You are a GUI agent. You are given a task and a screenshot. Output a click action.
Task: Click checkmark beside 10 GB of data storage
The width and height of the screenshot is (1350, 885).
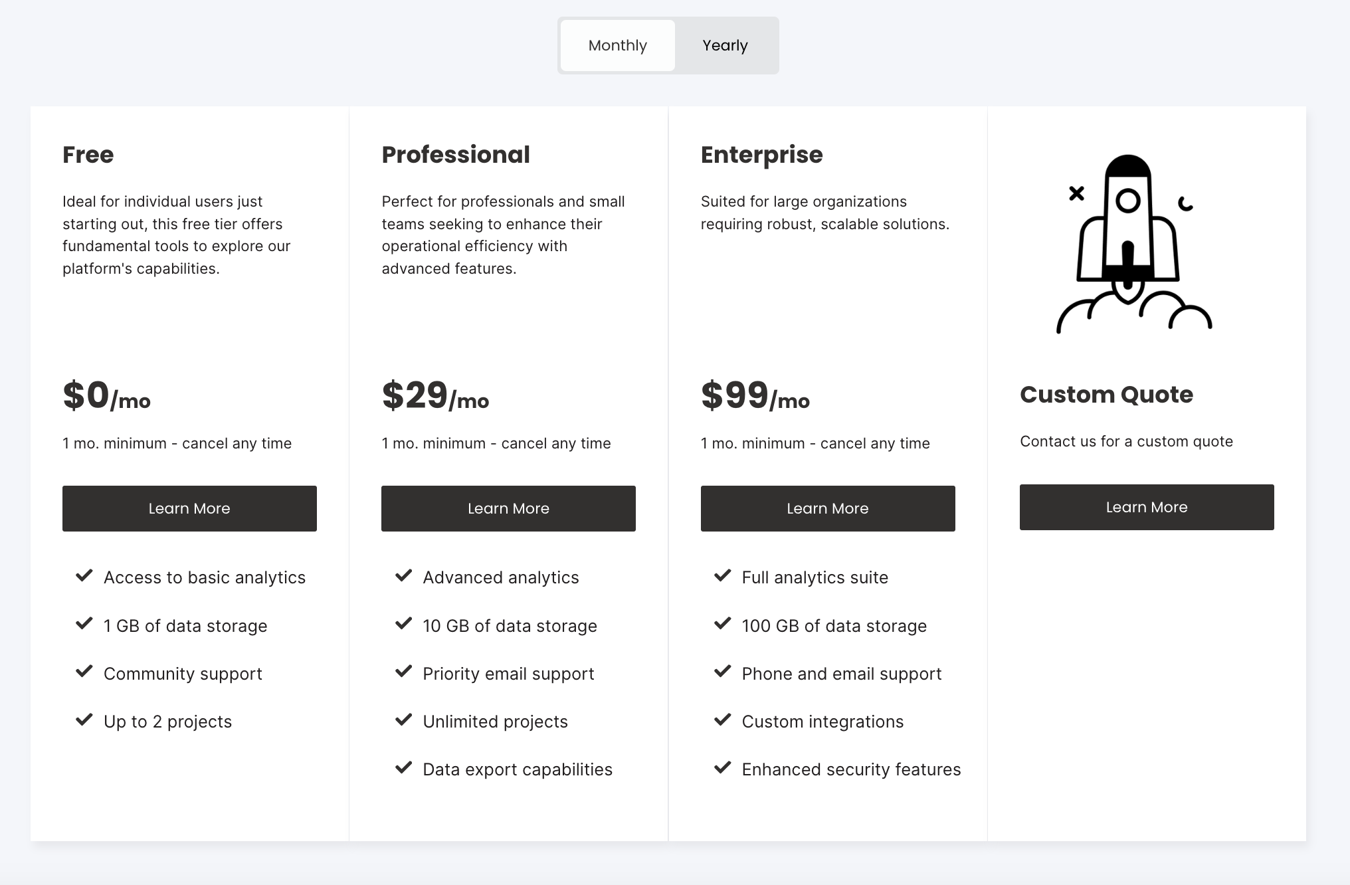[403, 624]
